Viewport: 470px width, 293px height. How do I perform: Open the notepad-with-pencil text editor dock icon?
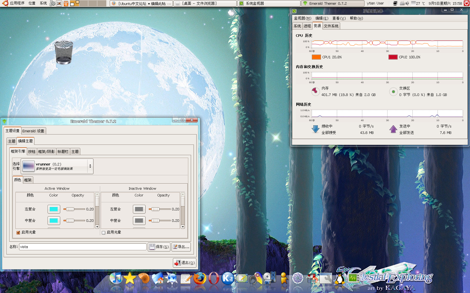coord(186,278)
